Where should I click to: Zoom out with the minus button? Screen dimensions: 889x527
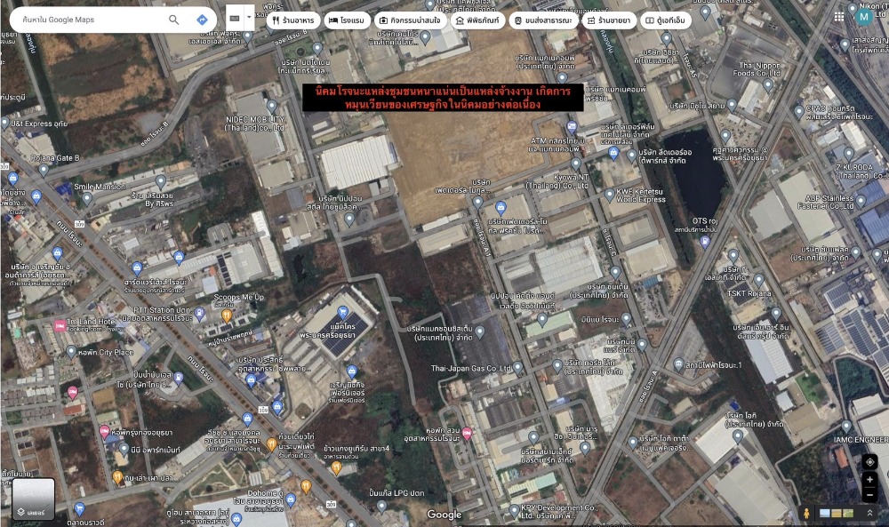point(869,495)
